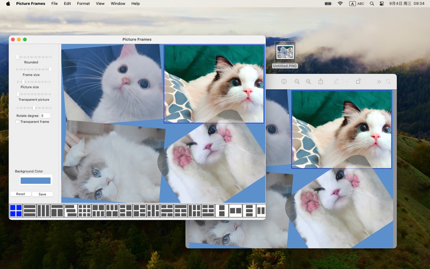Choose the horizontal rows frame layout
This screenshot has height=269, width=430.
tap(29, 211)
